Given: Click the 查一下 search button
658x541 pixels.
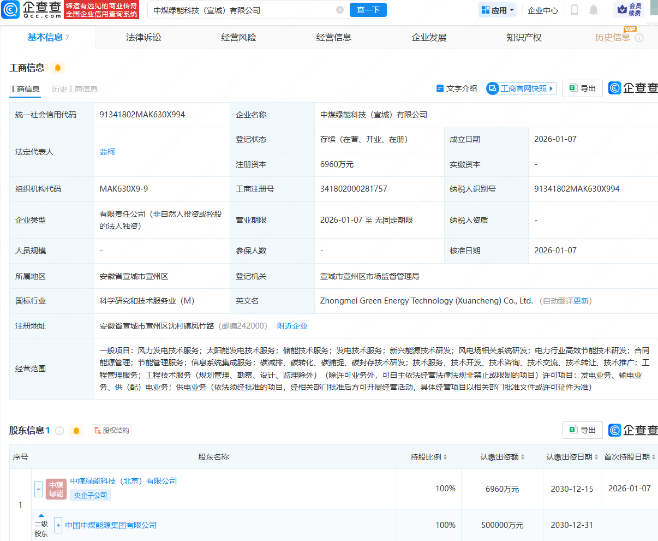Looking at the screenshot, I should tap(368, 10).
